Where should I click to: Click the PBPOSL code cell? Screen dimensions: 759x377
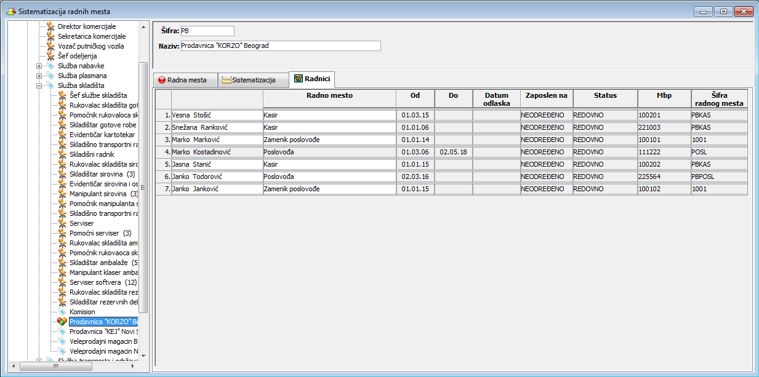[720, 177]
